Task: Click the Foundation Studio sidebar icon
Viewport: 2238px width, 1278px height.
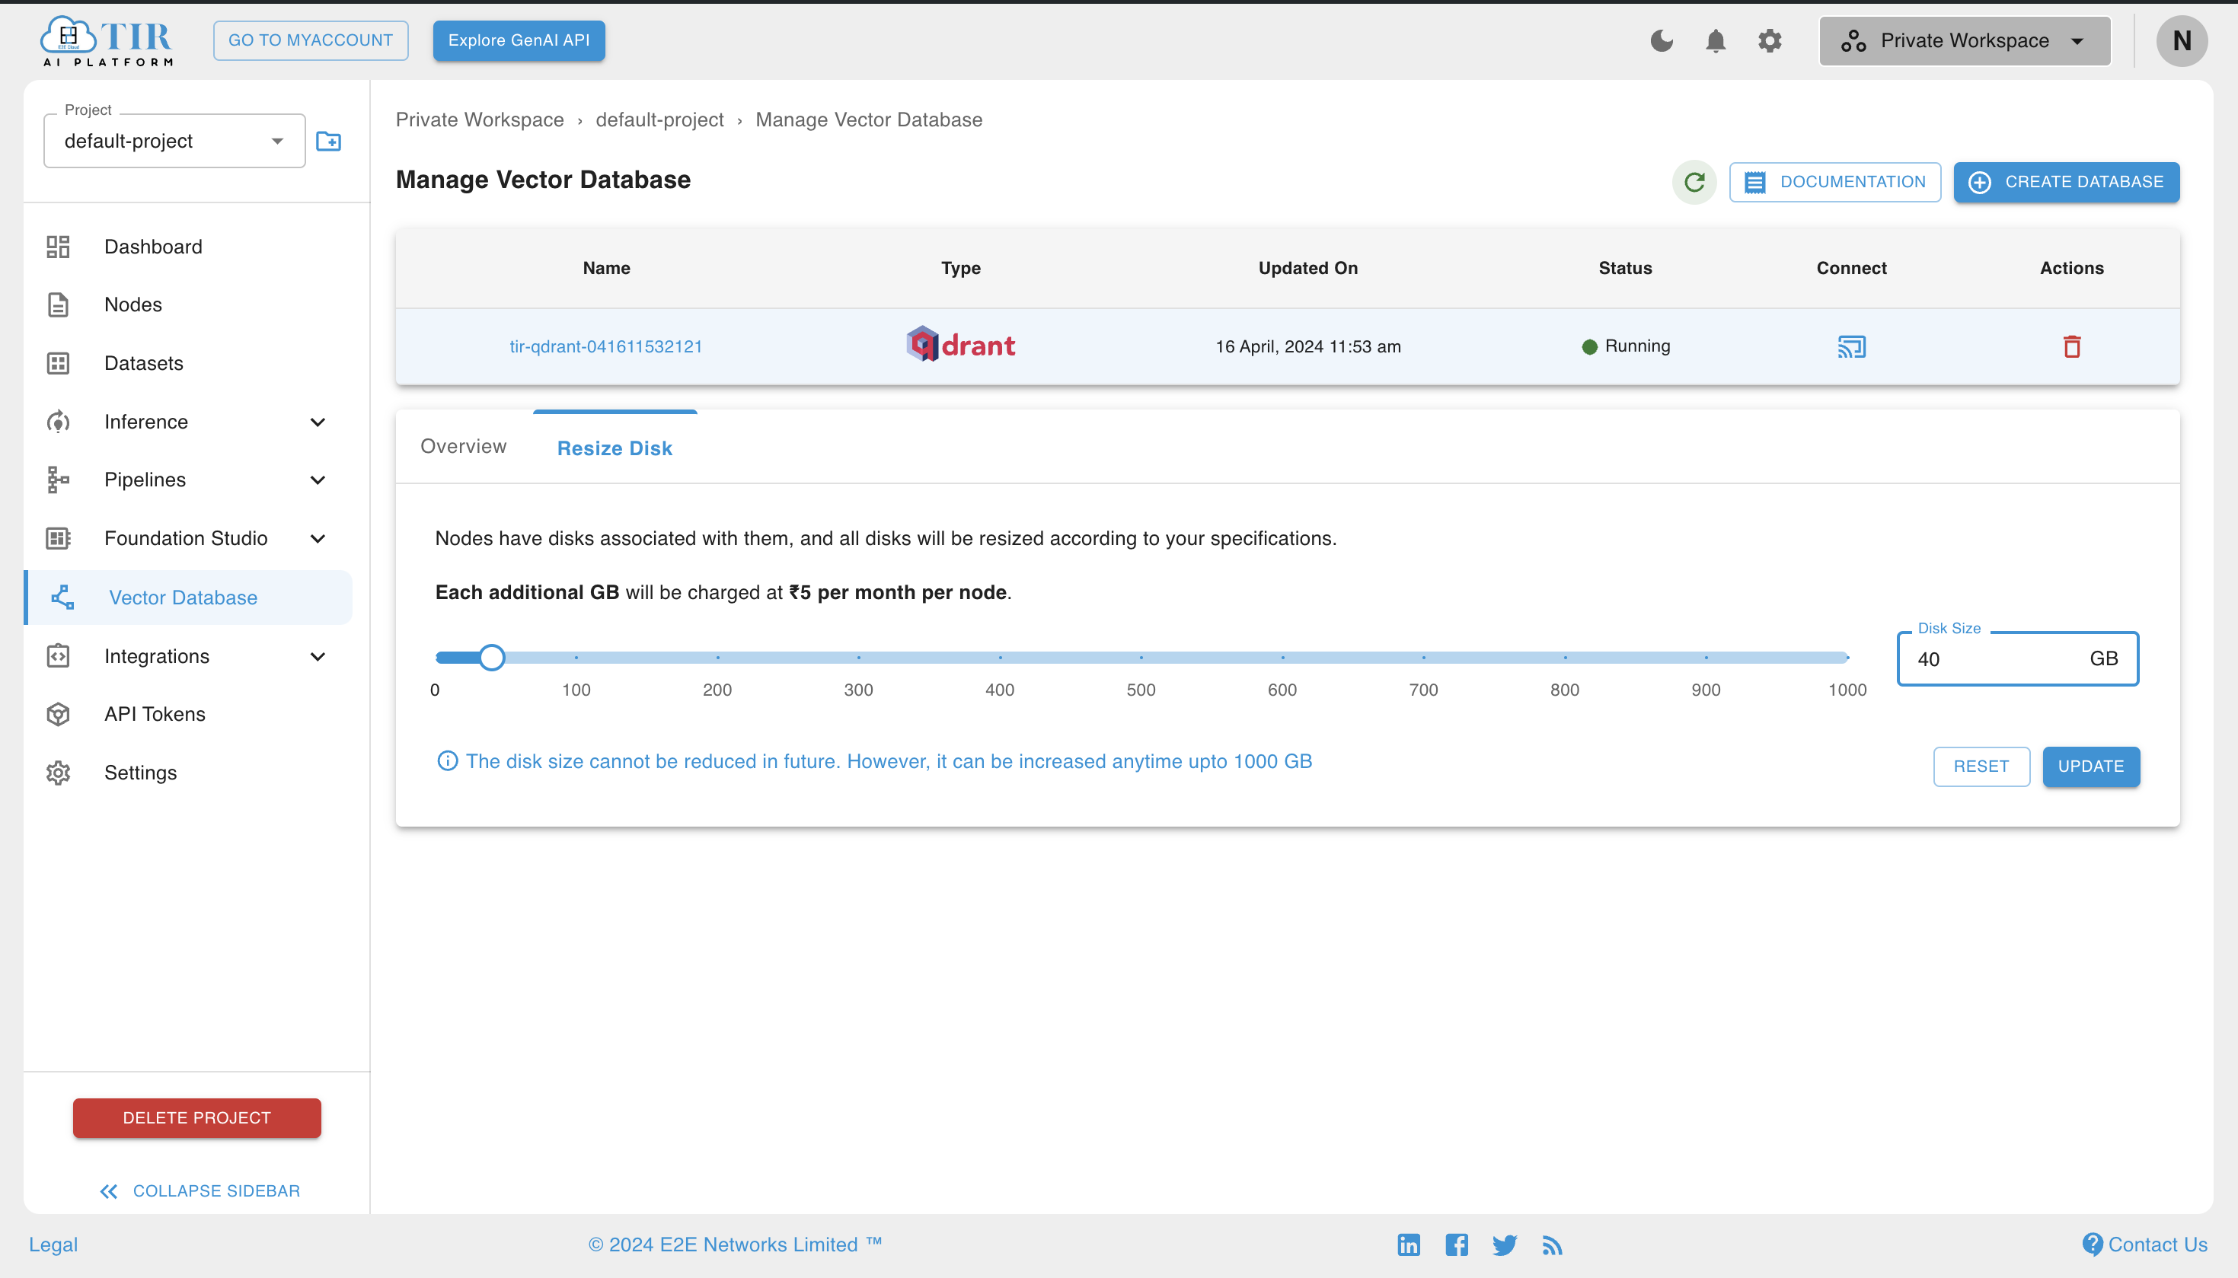Action: pyautogui.click(x=57, y=537)
